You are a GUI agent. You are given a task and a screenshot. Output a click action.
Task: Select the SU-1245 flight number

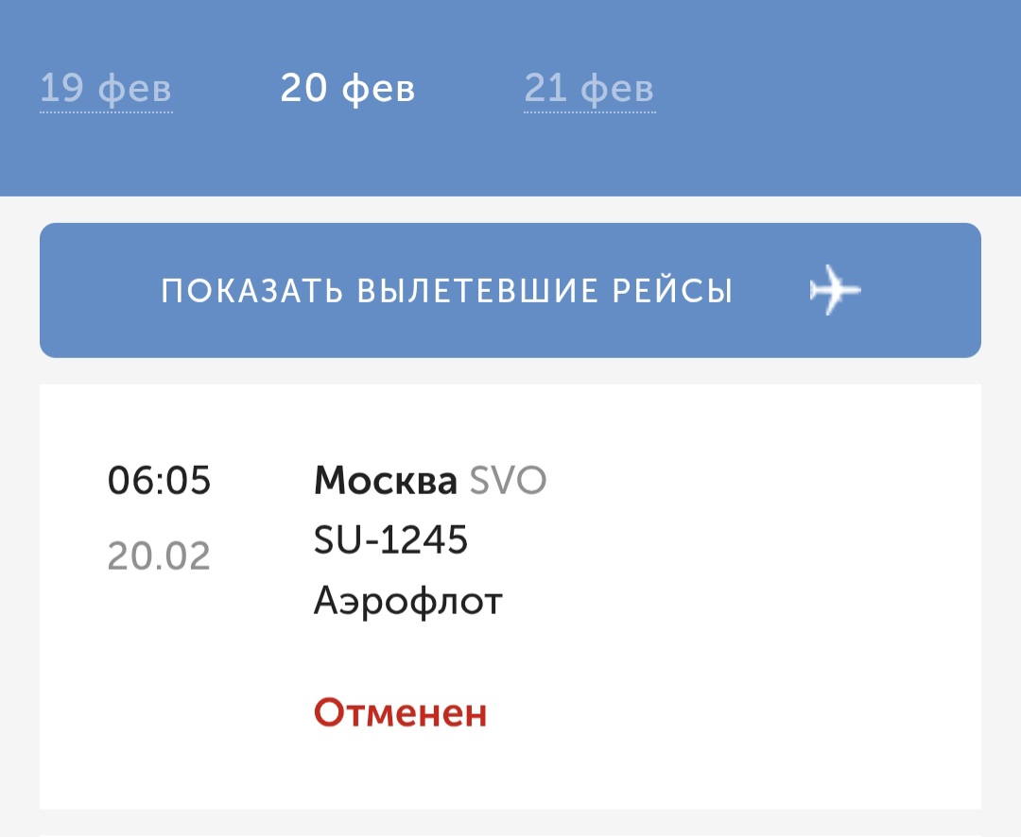pyautogui.click(x=390, y=539)
